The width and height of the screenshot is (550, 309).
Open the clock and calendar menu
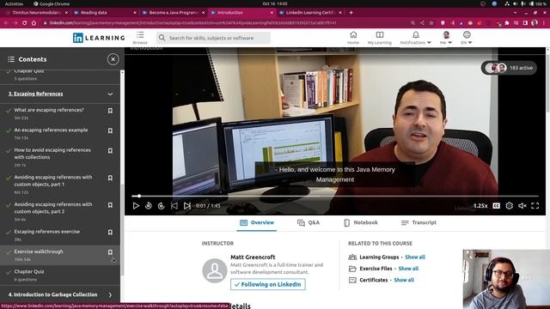click(275, 3)
